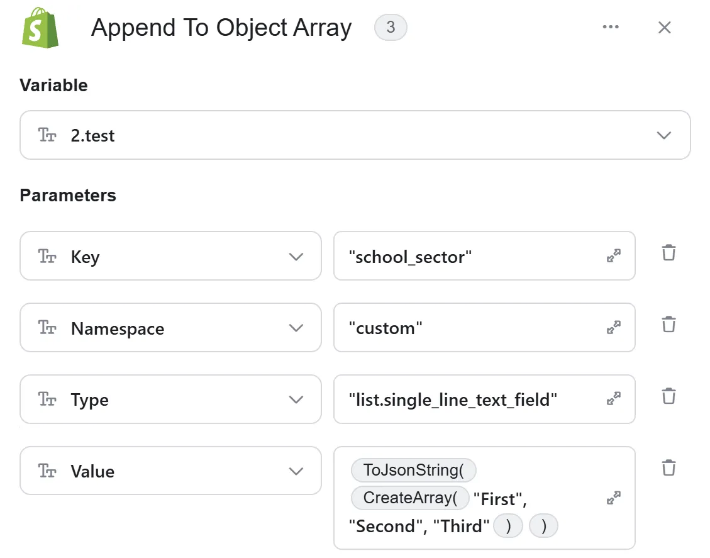
Task: Open the Namespace parameter name dropdown
Action: [x=170, y=328]
